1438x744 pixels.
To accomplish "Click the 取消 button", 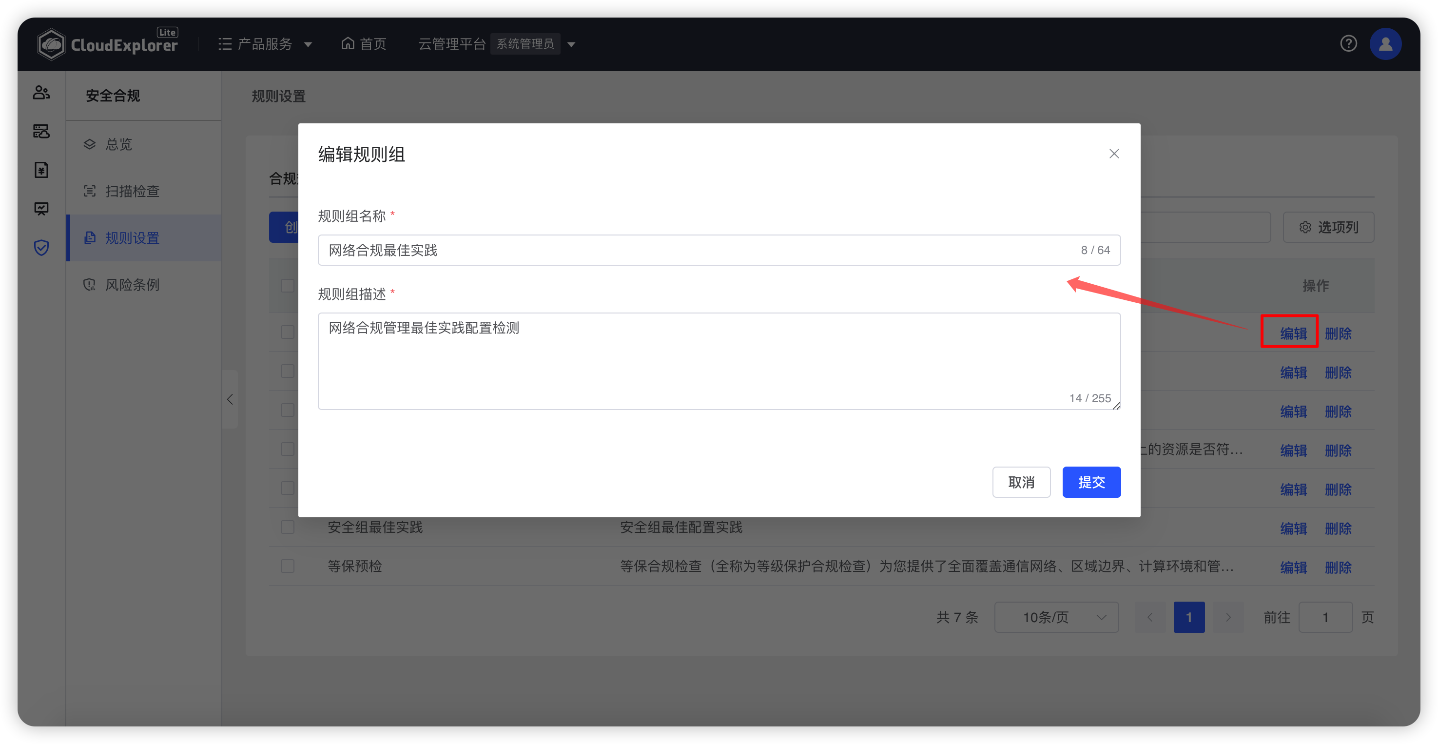I will (1021, 482).
